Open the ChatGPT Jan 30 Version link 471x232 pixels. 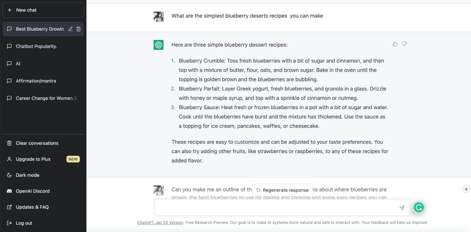[x=160, y=223]
